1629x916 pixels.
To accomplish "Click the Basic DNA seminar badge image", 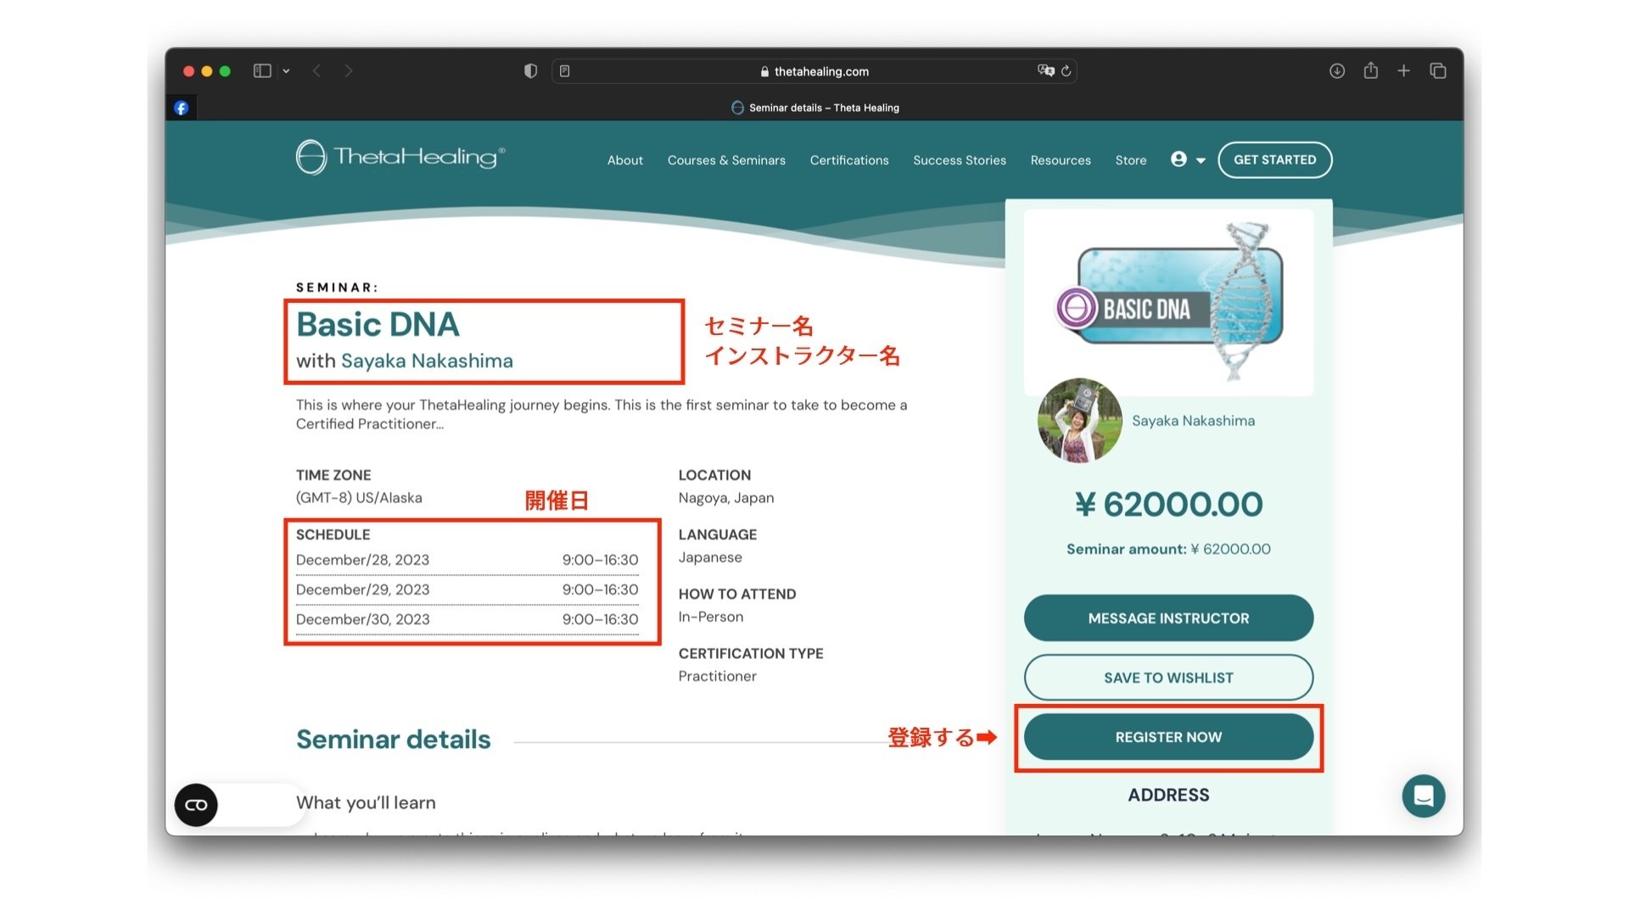I will click(1169, 303).
